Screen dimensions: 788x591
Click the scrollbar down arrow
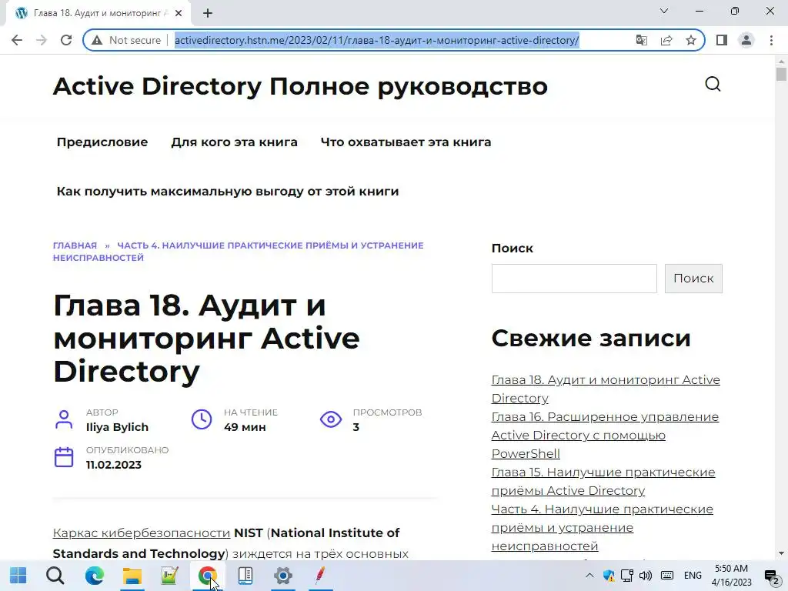(781, 554)
